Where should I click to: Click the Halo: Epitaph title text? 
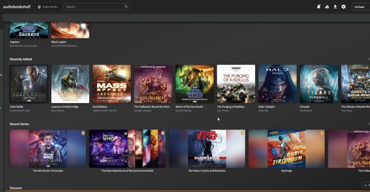pyautogui.click(x=266, y=106)
